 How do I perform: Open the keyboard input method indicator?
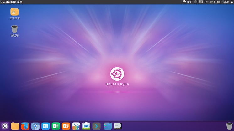pos(195,2)
